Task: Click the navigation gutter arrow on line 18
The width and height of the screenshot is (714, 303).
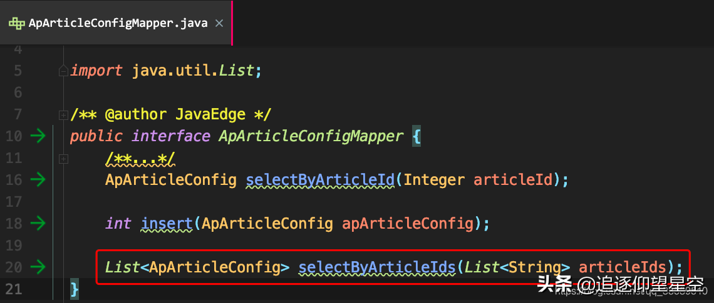Action: point(38,223)
